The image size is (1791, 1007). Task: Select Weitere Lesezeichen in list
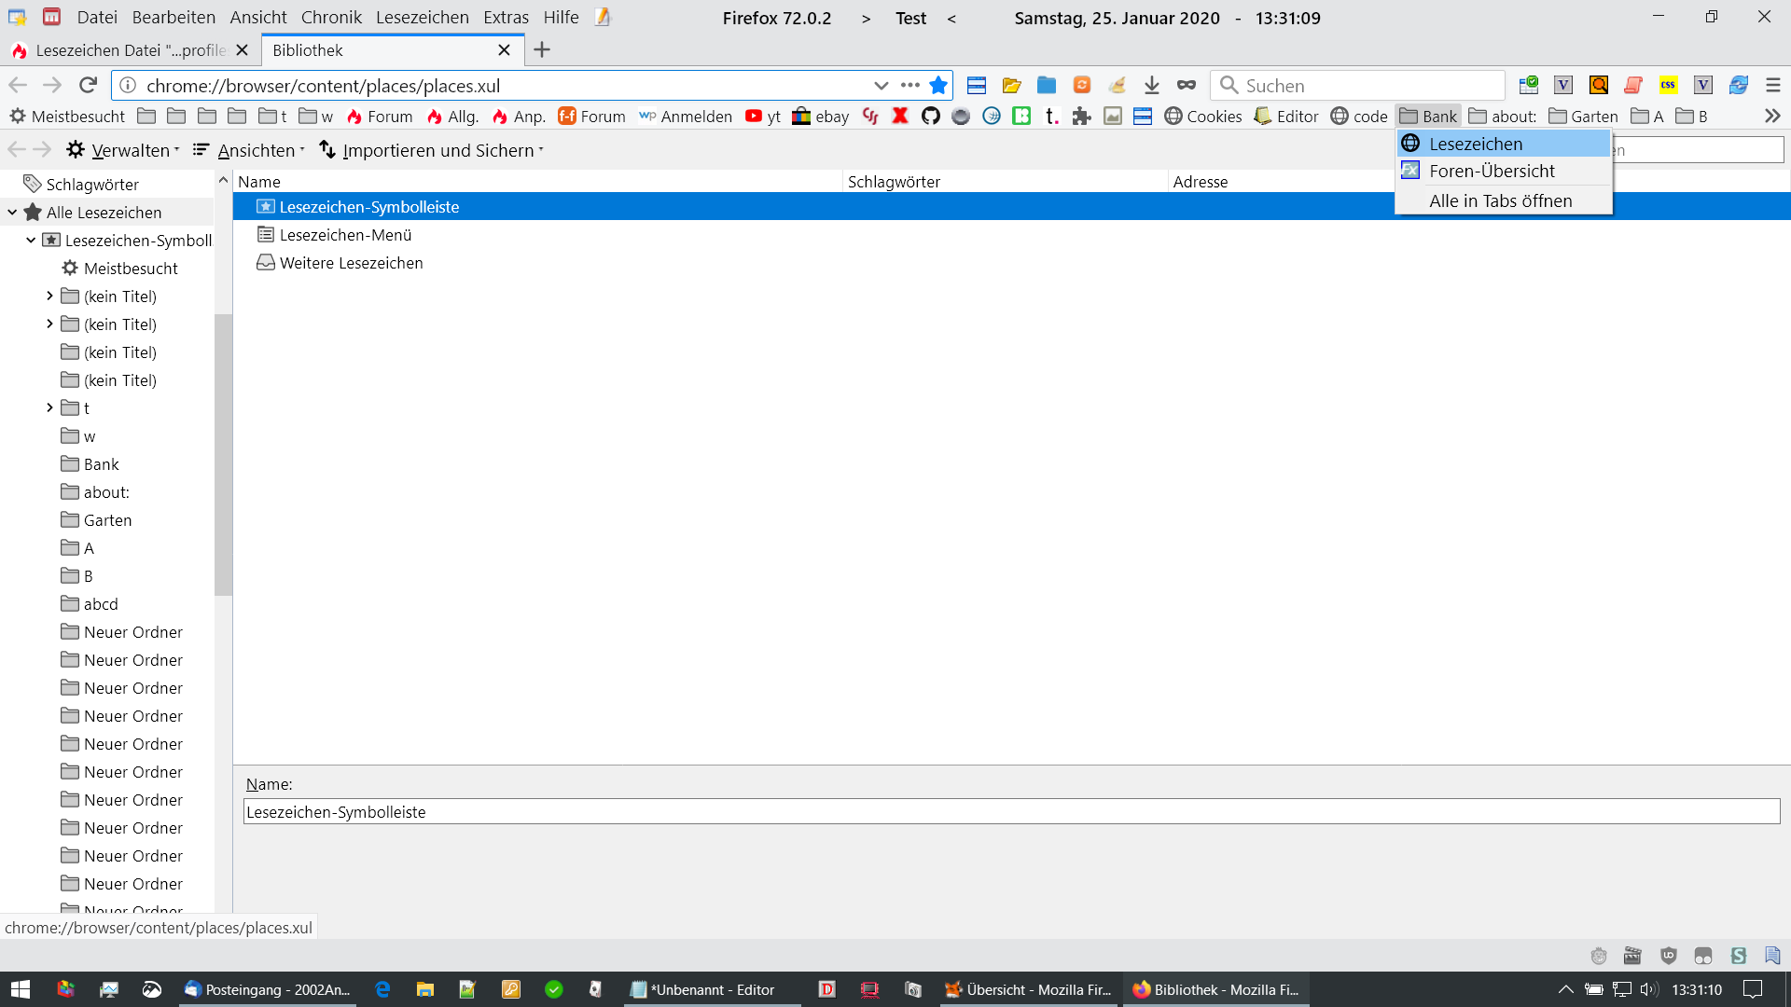point(351,263)
